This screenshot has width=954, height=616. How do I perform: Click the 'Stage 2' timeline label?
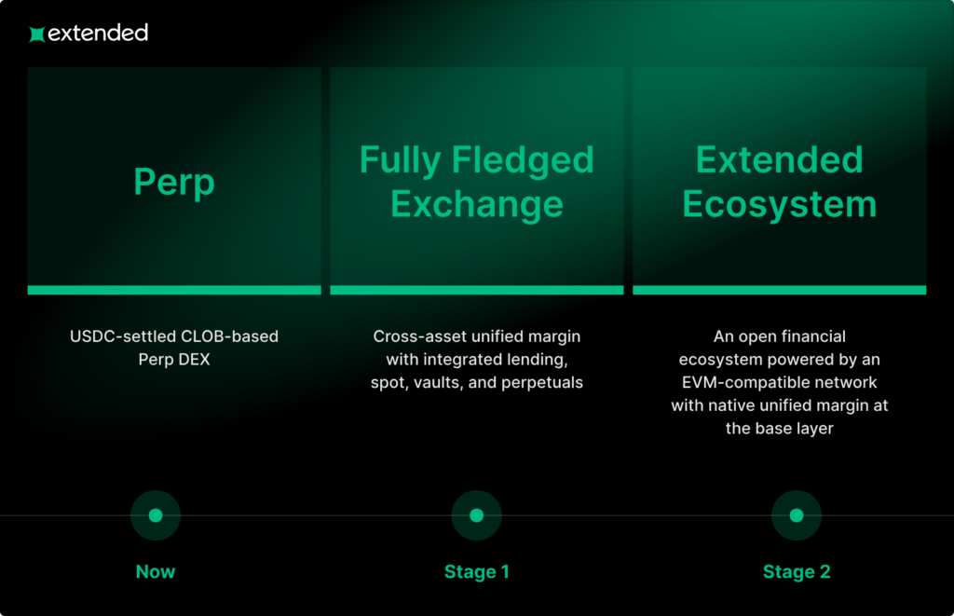pyautogui.click(x=797, y=571)
